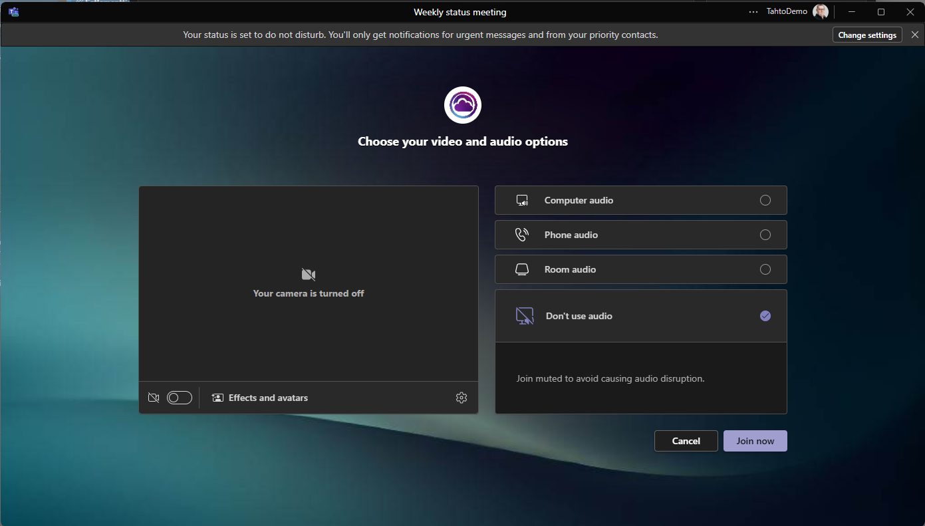Select the Phone audio radio button
The width and height of the screenshot is (925, 526).
(x=765, y=235)
